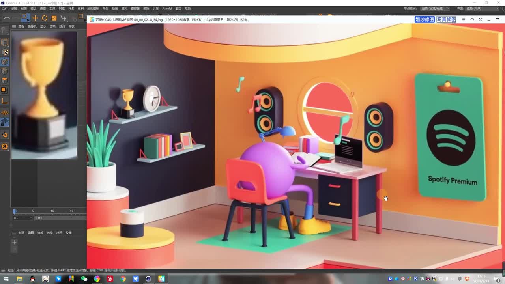Click the 写真修图 button

pyautogui.click(x=446, y=19)
